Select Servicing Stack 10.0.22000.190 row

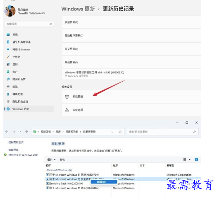coord(123,184)
